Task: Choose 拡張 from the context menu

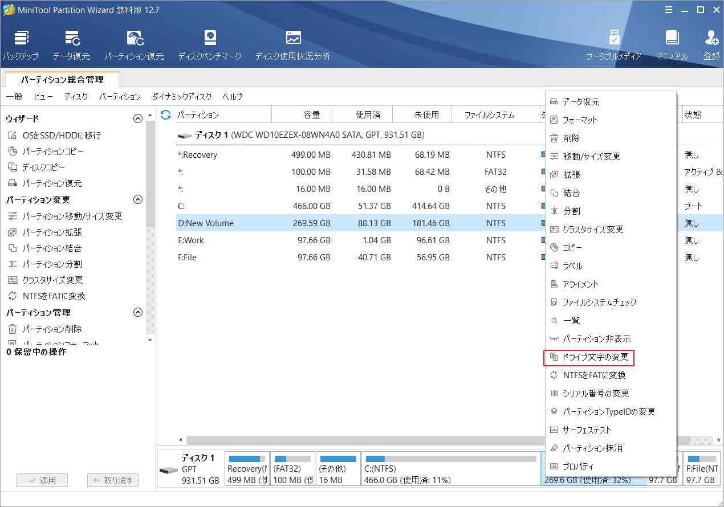Action: point(611,175)
